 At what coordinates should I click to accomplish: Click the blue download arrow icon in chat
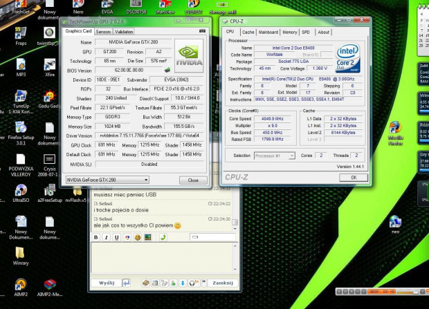tap(183, 283)
